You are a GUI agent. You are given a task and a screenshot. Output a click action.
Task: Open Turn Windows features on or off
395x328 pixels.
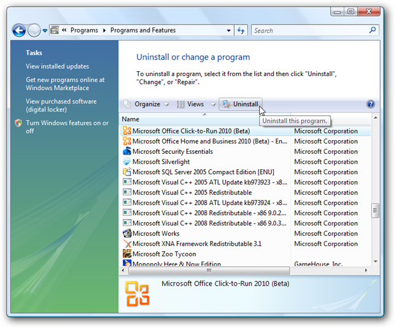pyautogui.click(x=67, y=127)
